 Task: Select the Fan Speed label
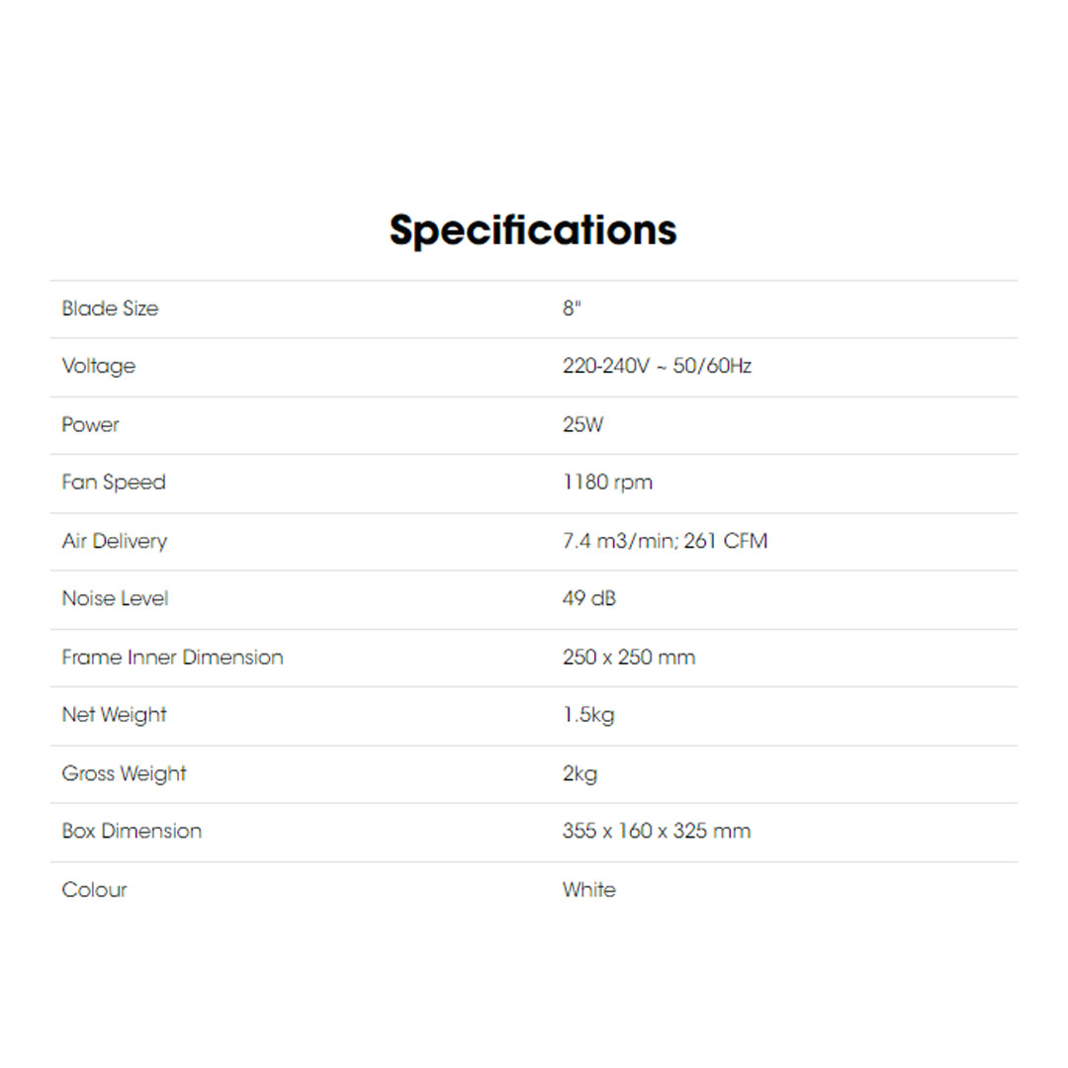pos(114,483)
